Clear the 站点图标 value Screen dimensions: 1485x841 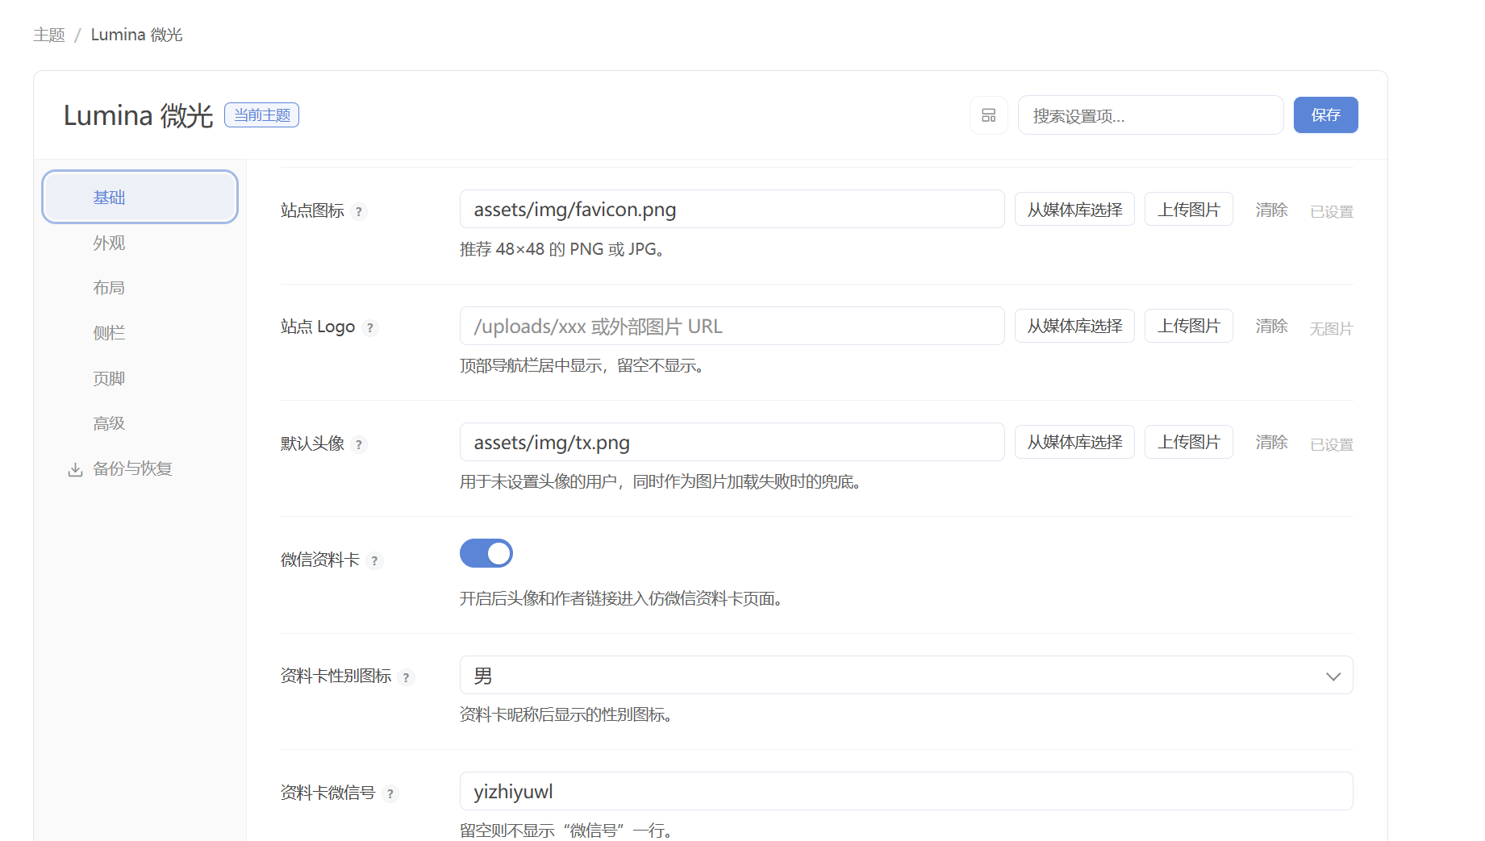1271,210
